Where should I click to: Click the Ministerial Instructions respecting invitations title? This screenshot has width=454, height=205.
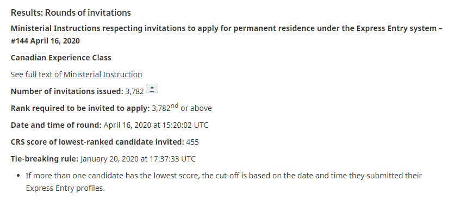227,34
